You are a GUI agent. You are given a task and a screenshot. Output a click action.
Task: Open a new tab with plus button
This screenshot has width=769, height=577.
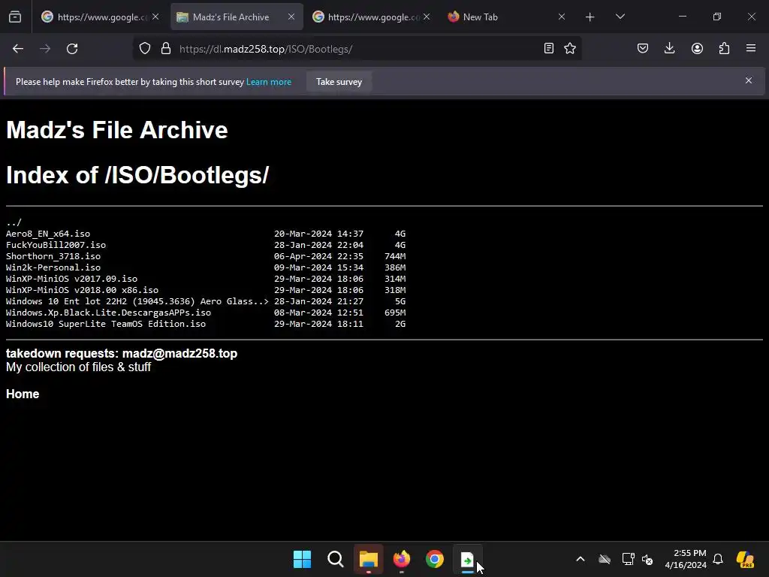pos(590,17)
